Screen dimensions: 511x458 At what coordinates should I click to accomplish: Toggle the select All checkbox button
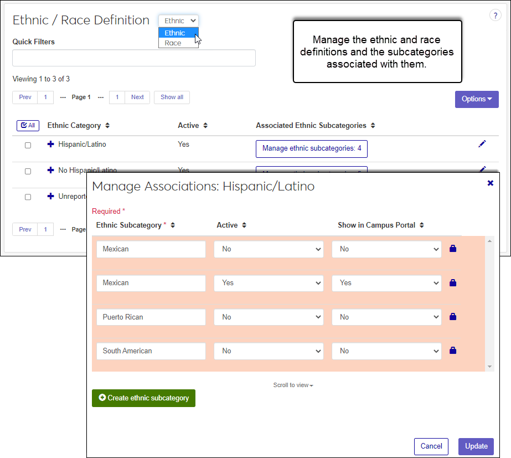click(28, 126)
